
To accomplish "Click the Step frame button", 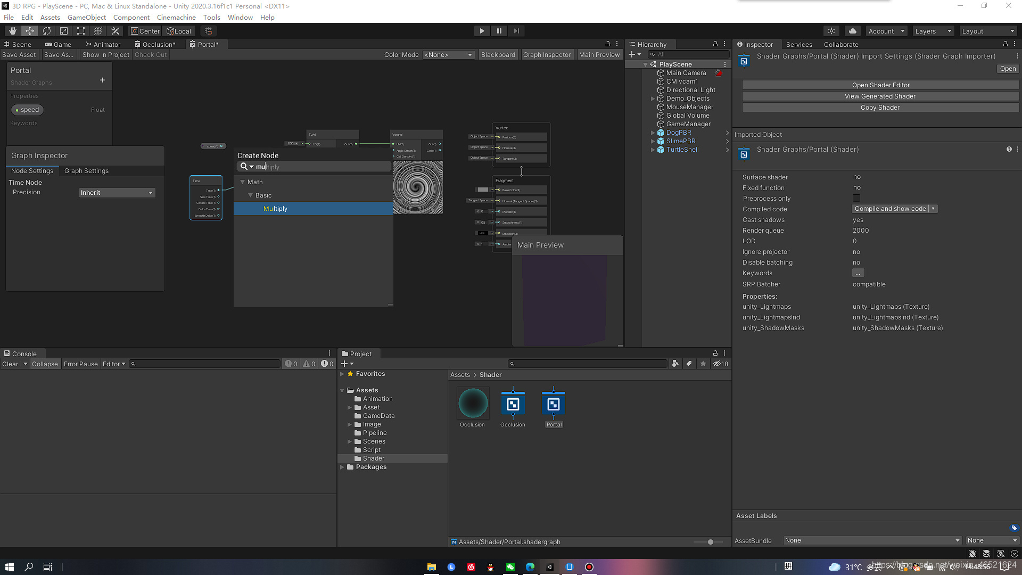I will pos(516,31).
